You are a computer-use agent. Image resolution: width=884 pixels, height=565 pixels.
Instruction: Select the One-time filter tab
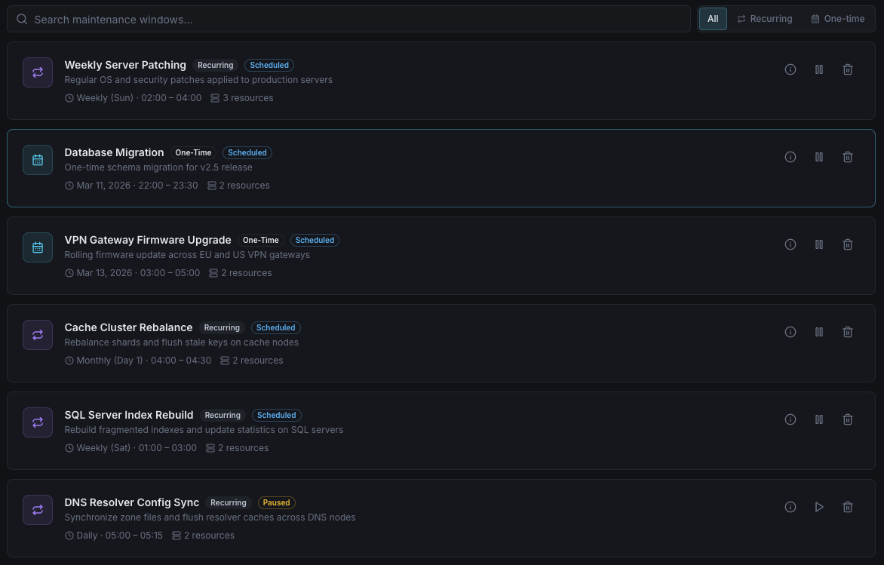[x=837, y=19]
